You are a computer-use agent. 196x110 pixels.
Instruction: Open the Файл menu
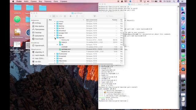[x=26, y=1]
